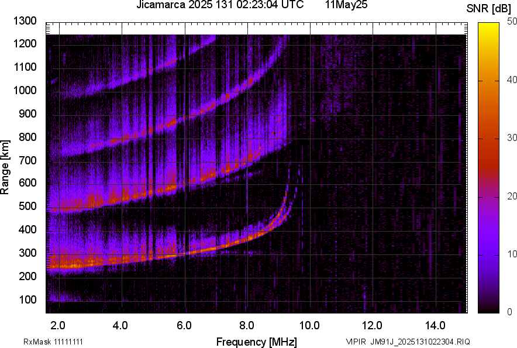Click the 500 range tick label
Viewport: 517px width, 348px height.
pos(27,206)
